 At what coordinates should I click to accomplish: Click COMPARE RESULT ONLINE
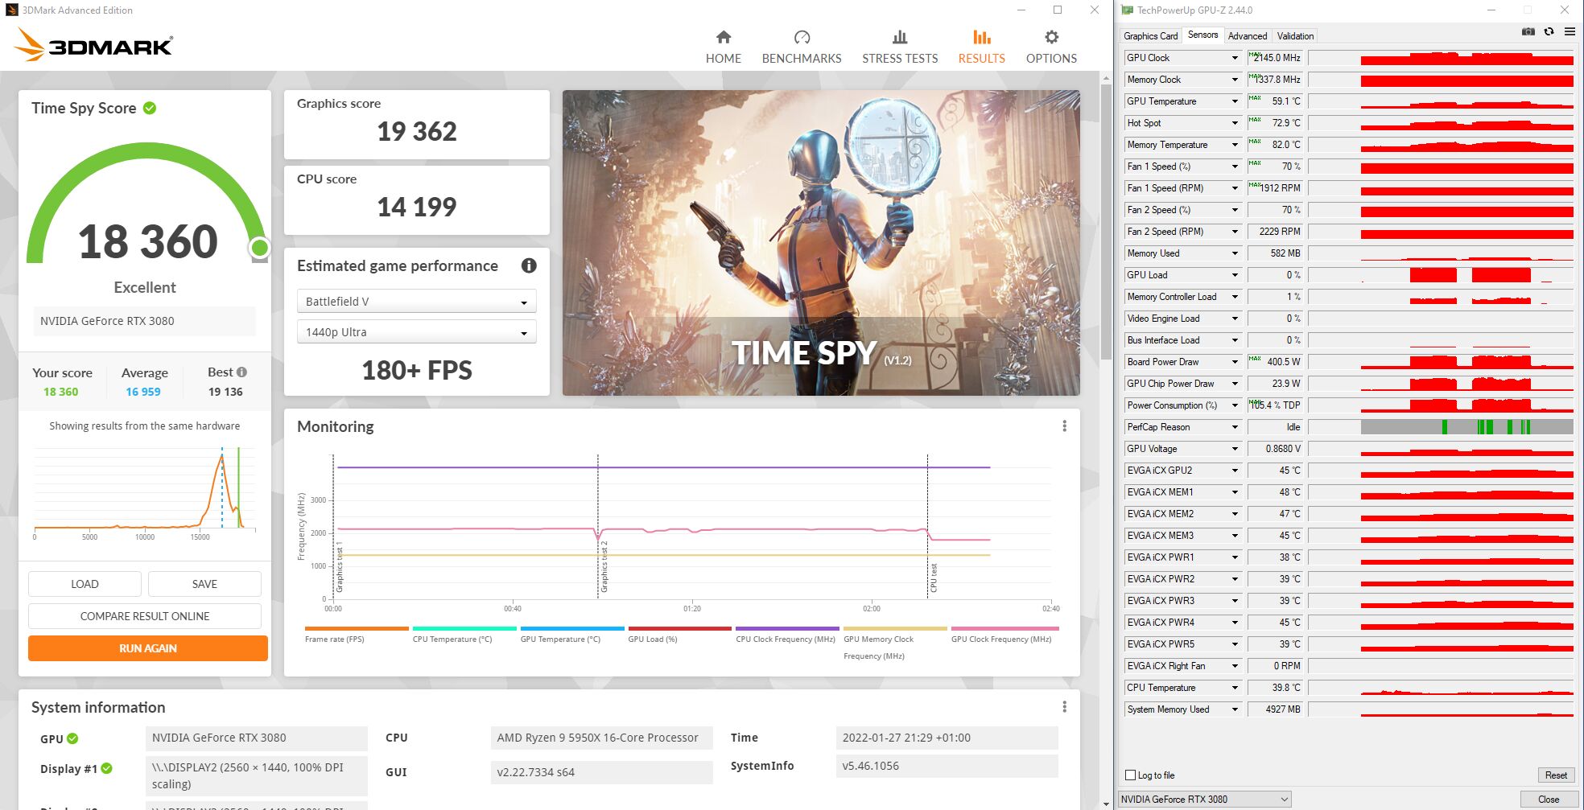[145, 616]
